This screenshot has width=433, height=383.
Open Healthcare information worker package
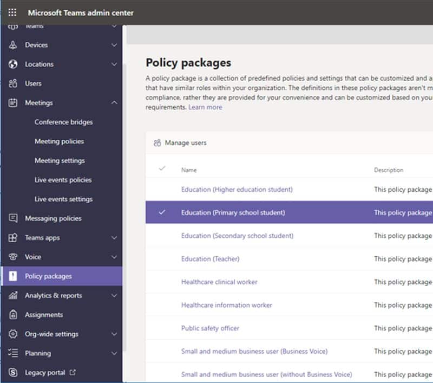point(227,305)
